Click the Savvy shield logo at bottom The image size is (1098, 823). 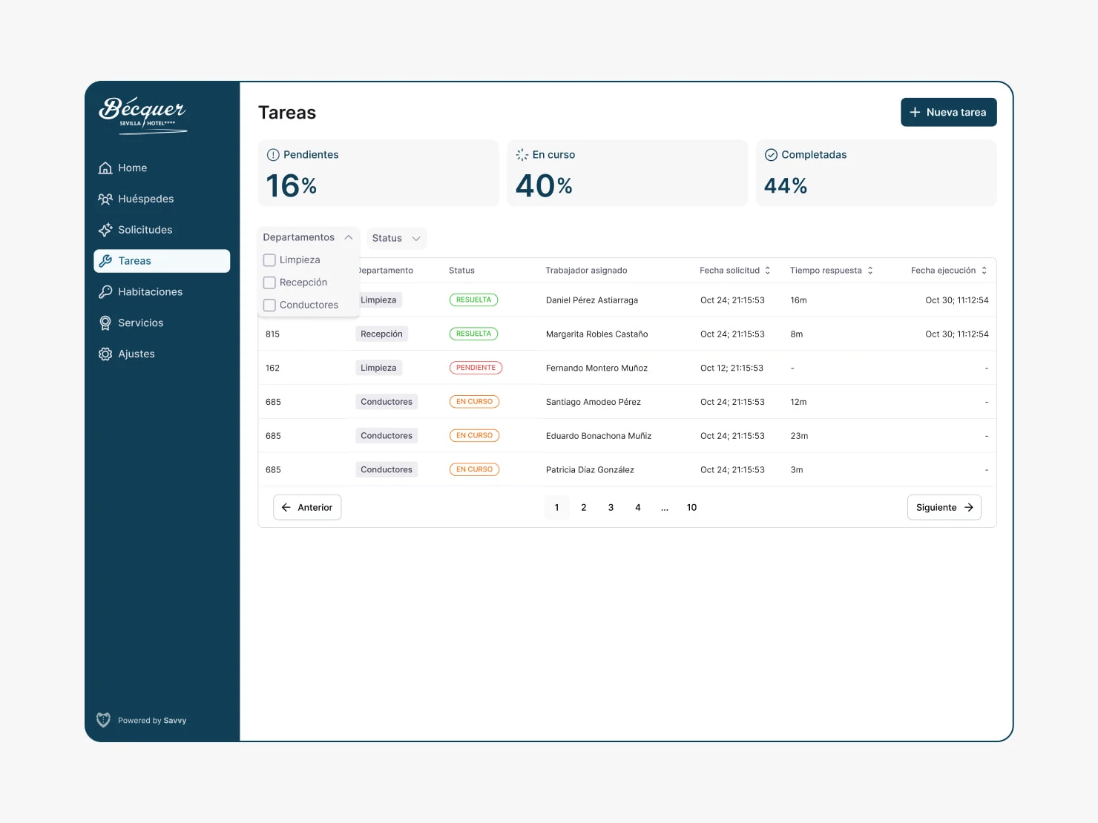point(103,720)
